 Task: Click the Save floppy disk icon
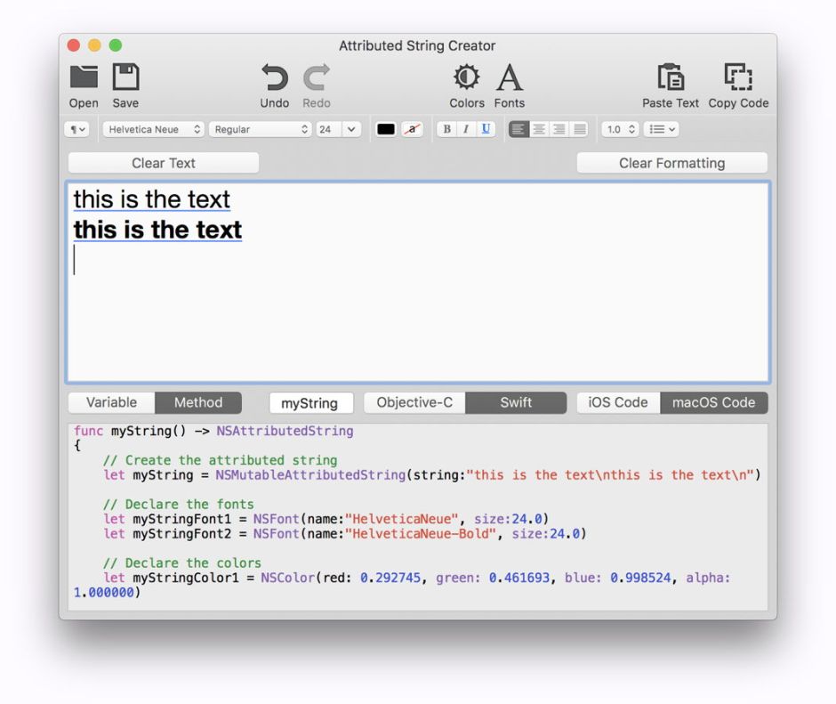point(125,78)
